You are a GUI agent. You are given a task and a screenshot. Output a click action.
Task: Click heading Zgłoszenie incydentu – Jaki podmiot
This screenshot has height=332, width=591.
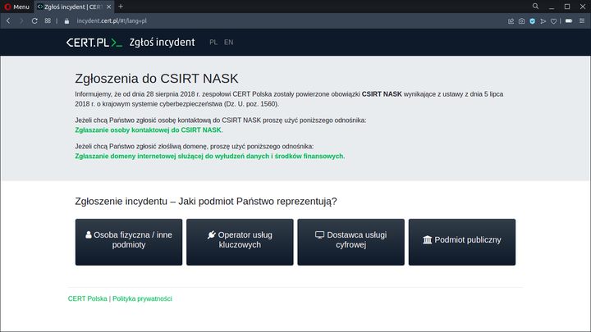click(206, 202)
